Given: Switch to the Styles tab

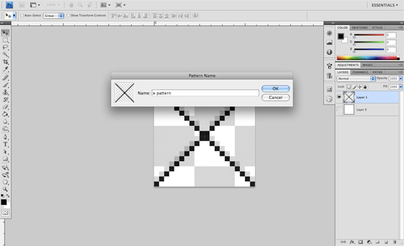Looking at the screenshot, I should point(377,28).
